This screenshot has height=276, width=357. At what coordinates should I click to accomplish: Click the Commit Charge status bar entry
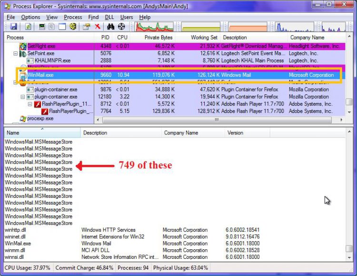pos(84,268)
